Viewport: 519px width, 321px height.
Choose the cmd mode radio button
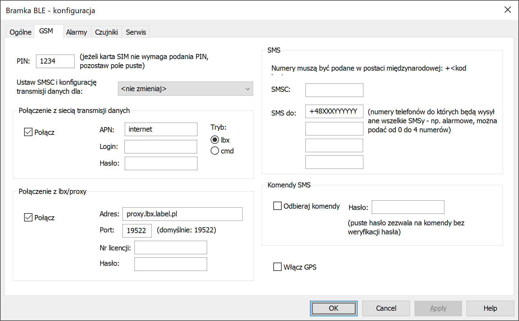pyautogui.click(x=215, y=151)
